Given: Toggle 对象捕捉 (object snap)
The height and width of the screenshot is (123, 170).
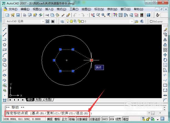Looking at the screenshot, I should [x=82, y=119].
